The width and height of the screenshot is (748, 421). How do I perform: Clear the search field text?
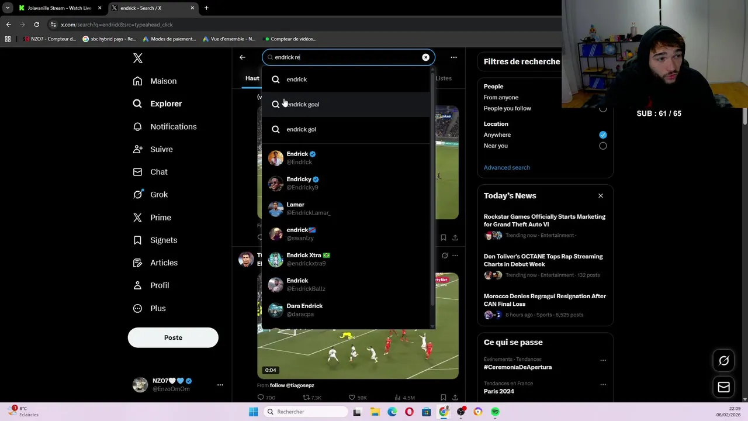(x=425, y=57)
